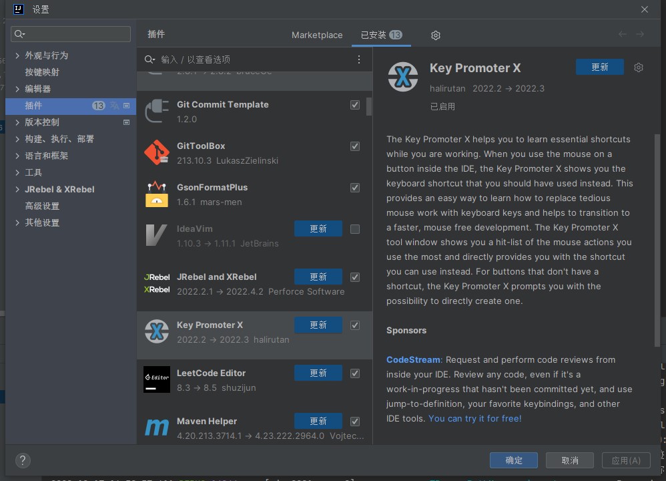
Task: Uncheck the LeetCode Editor plugin
Action: 355,373
